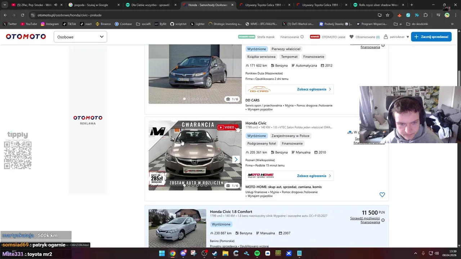Switch to 2Pac, Pop Smoke YouTube tab
This screenshot has height=259, width=461.
tap(34, 5)
